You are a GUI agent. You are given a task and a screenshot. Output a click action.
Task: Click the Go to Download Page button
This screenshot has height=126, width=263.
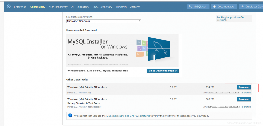(163, 71)
